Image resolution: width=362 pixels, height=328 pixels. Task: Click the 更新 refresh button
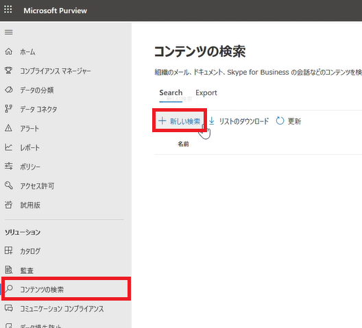pyautogui.click(x=289, y=121)
